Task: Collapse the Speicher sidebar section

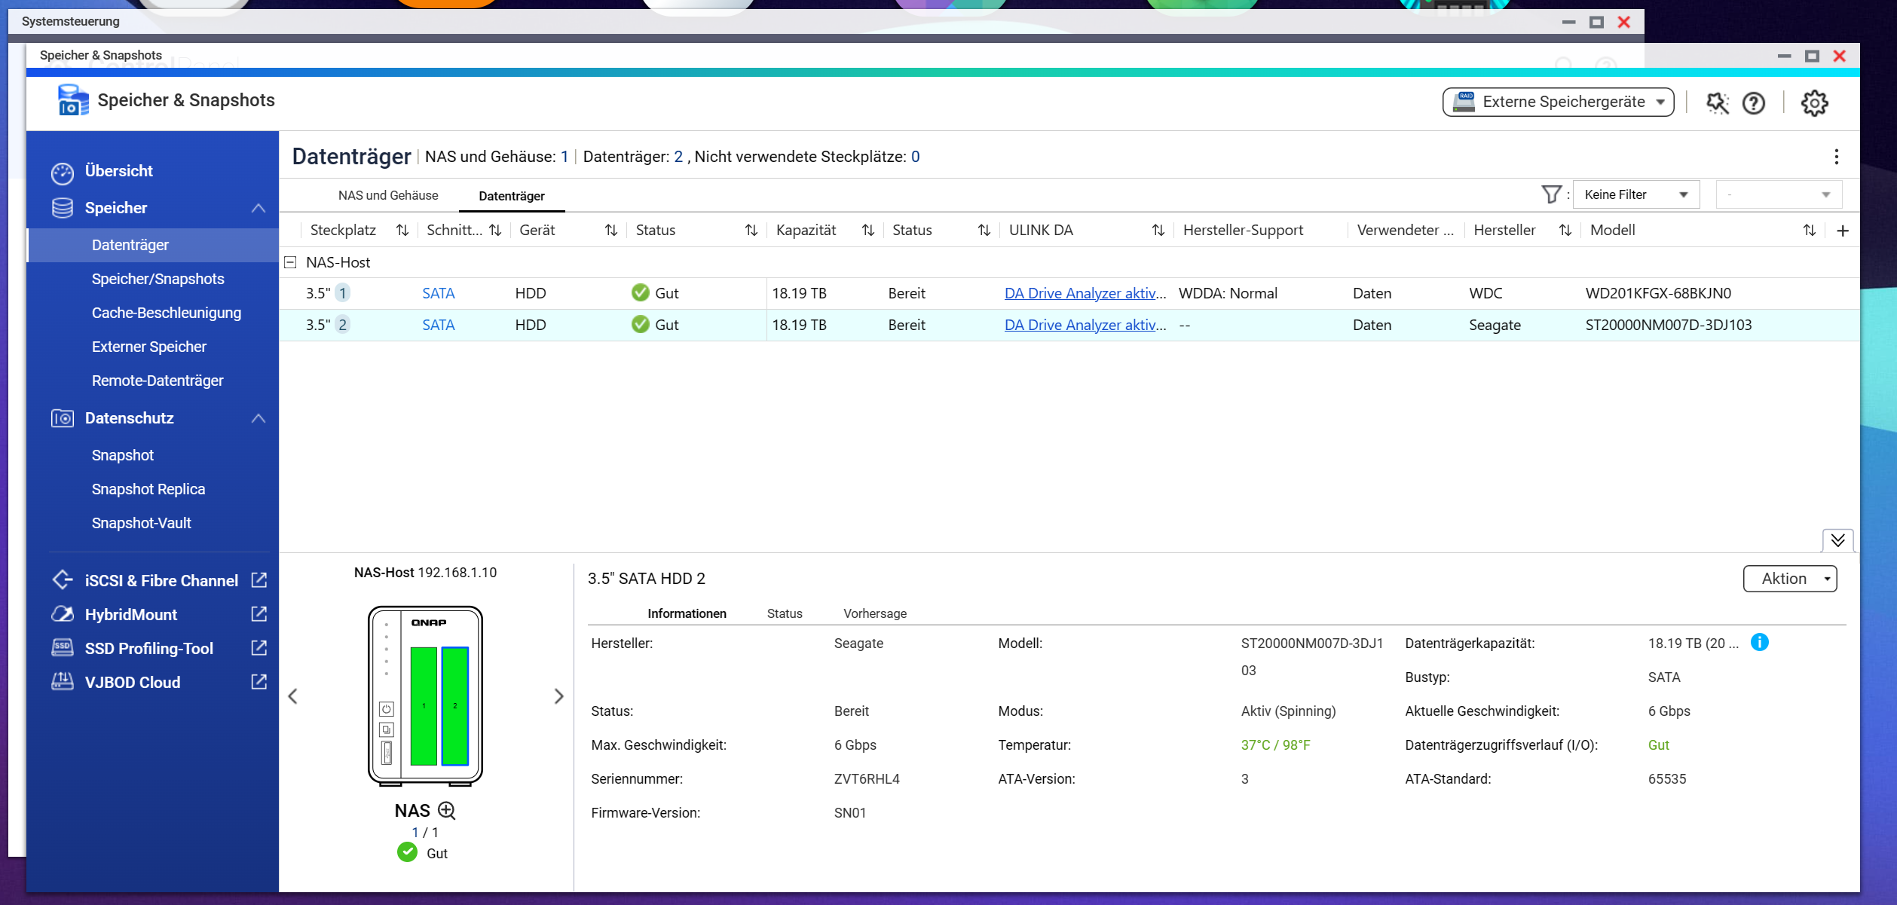Action: 258,208
